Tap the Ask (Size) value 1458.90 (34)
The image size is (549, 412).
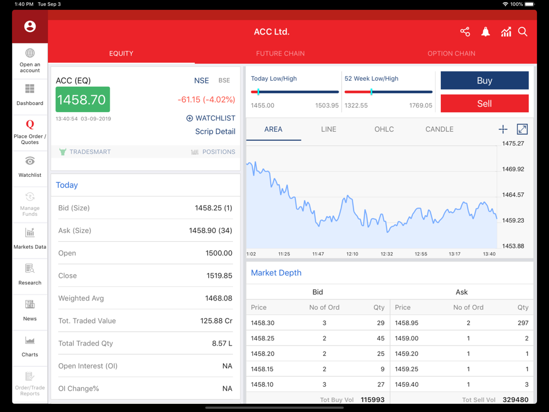[x=210, y=231]
